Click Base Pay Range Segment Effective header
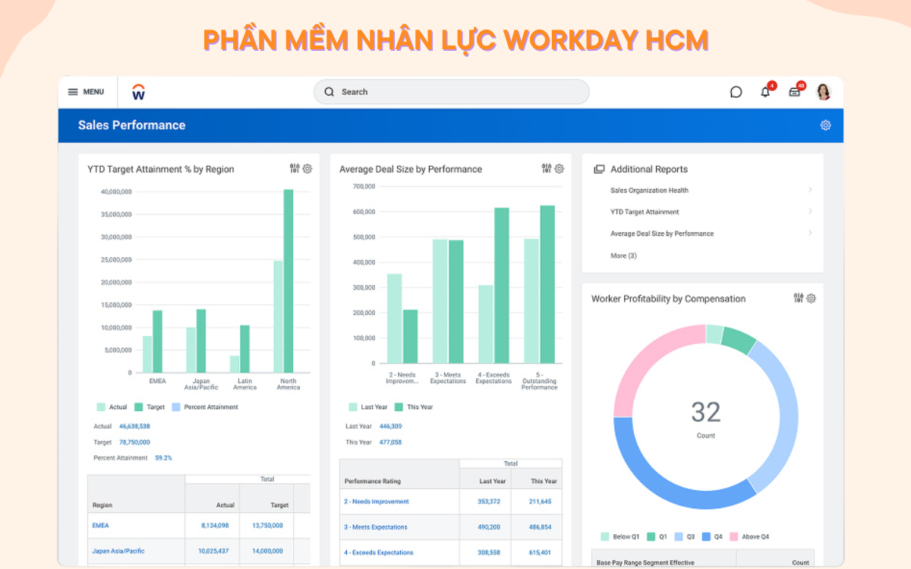Viewport: 911px width, 569px height. tap(645, 563)
